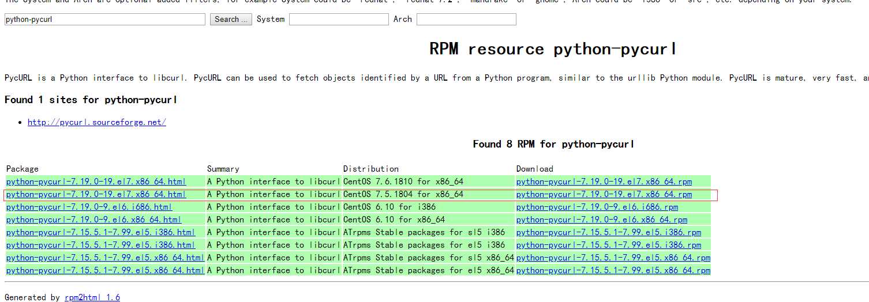
Task: Open package html link in el5 x86_64 row
Action: [106, 270]
